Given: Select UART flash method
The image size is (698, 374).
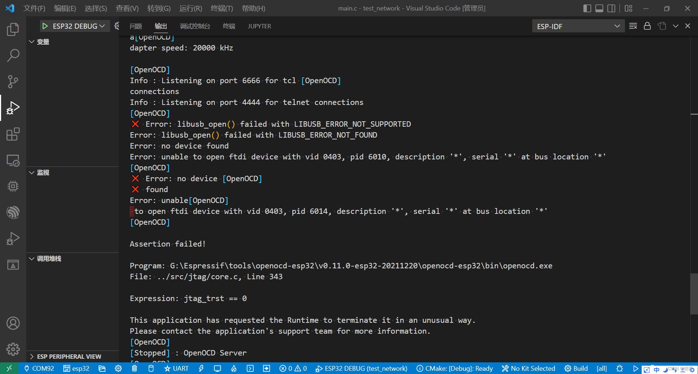Looking at the screenshot, I should (x=176, y=368).
